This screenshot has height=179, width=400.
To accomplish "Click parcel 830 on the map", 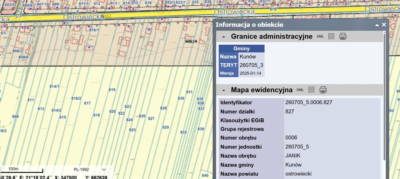I will pyautogui.click(x=181, y=98).
